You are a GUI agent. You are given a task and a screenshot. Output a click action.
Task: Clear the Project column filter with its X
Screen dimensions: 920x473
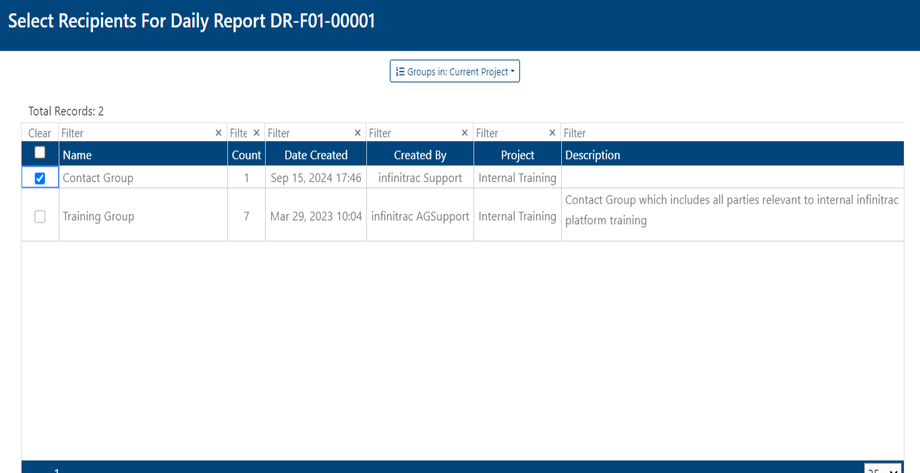click(x=552, y=133)
